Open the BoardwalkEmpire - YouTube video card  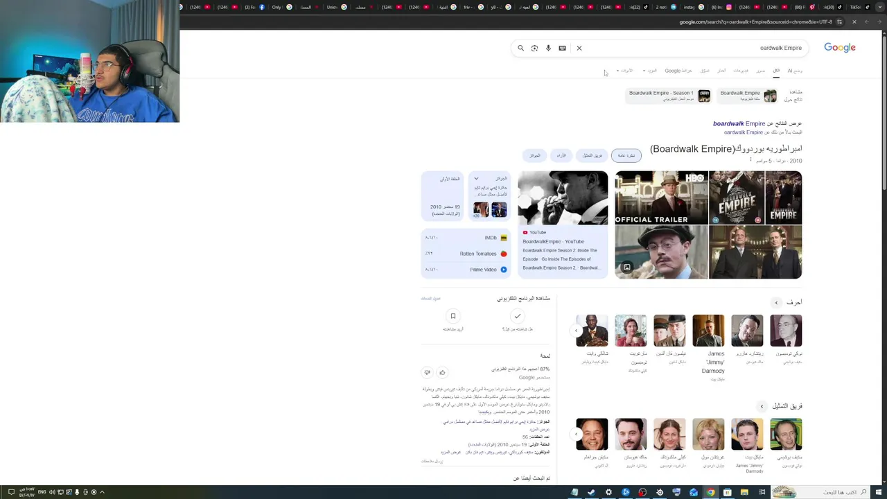pyautogui.click(x=563, y=225)
